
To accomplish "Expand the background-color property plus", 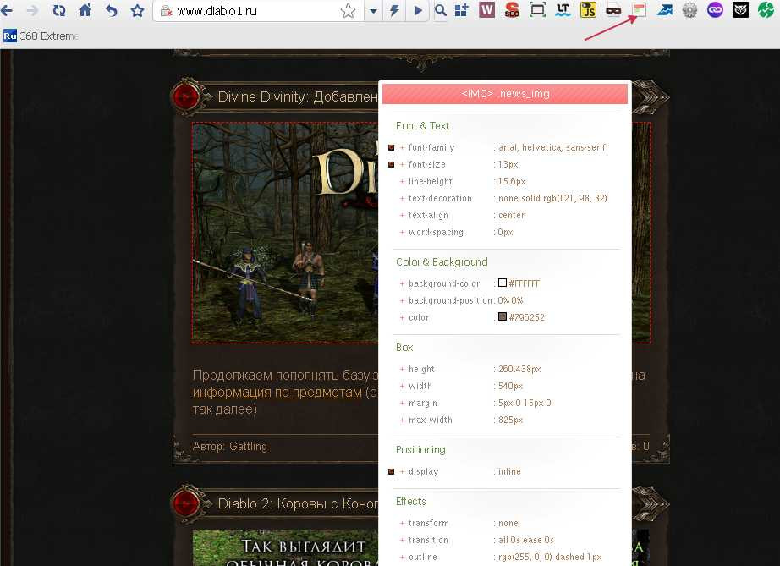I will pos(402,284).
